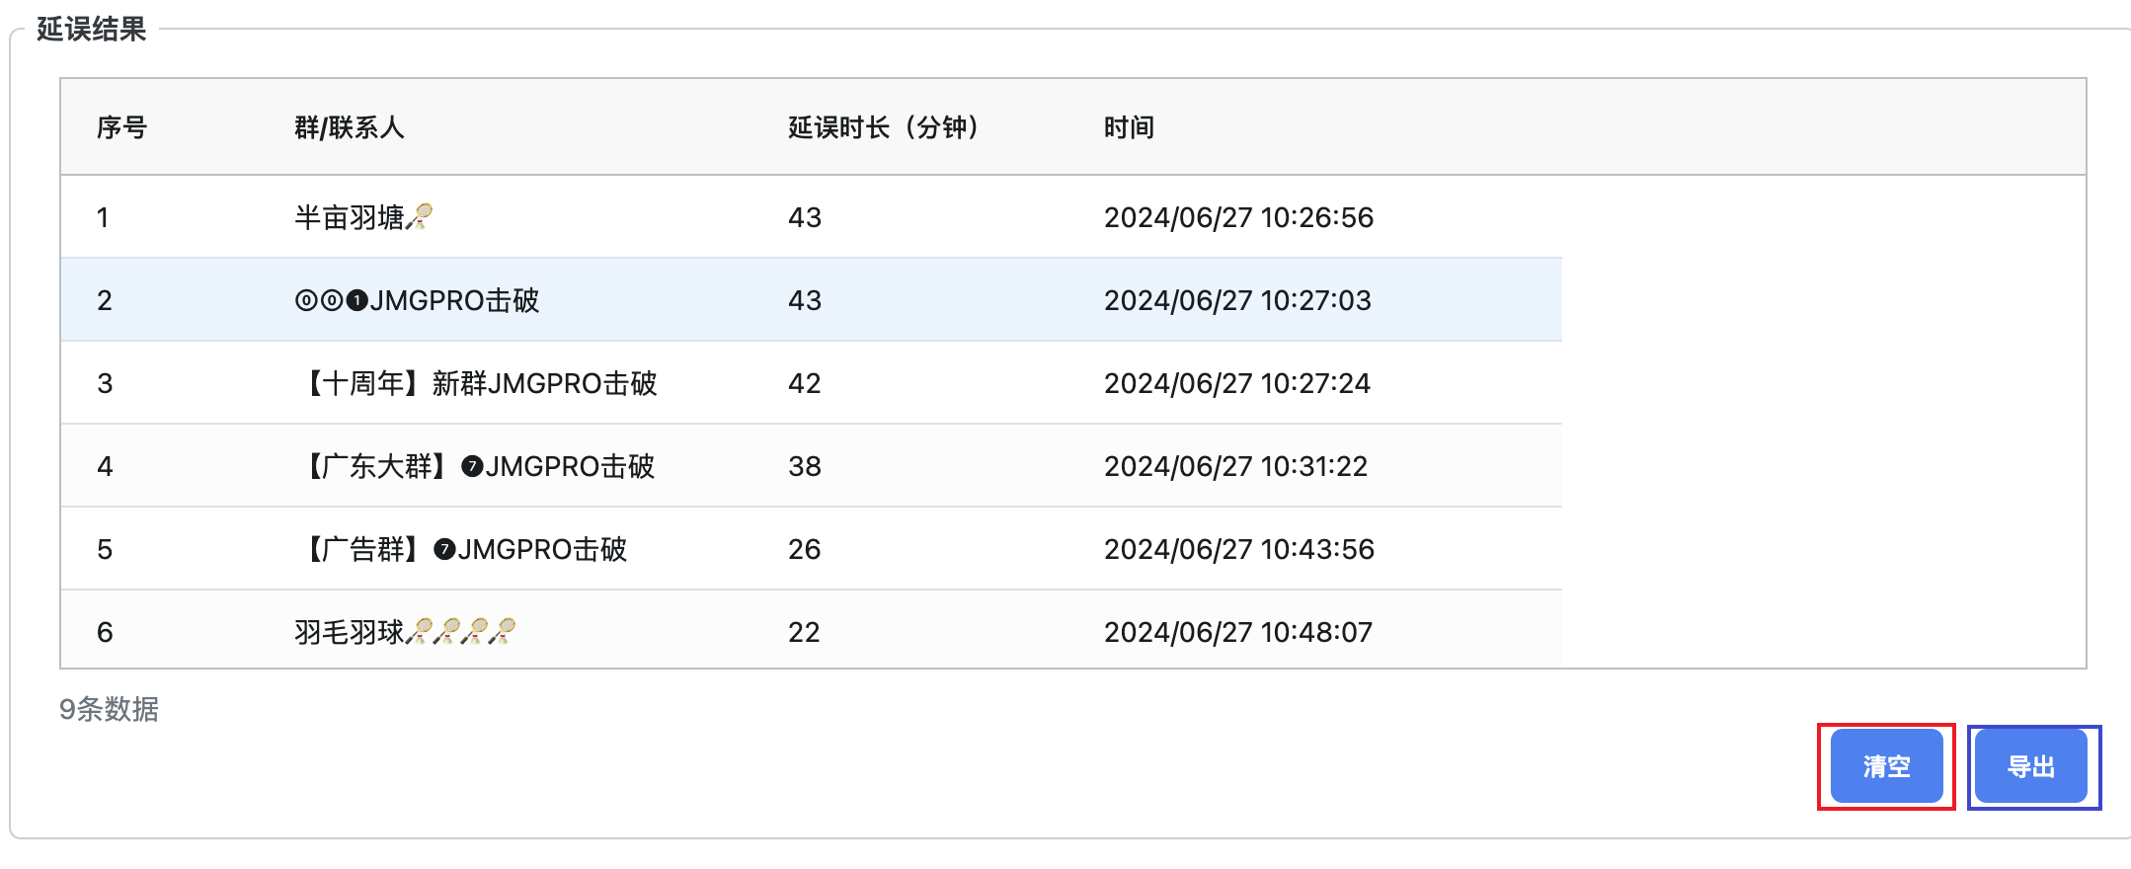Click the timestamp 2024/06/27 10:31:22
Screen dimensions: 2131x869
pyautogui.click(x=1235, y=466)
